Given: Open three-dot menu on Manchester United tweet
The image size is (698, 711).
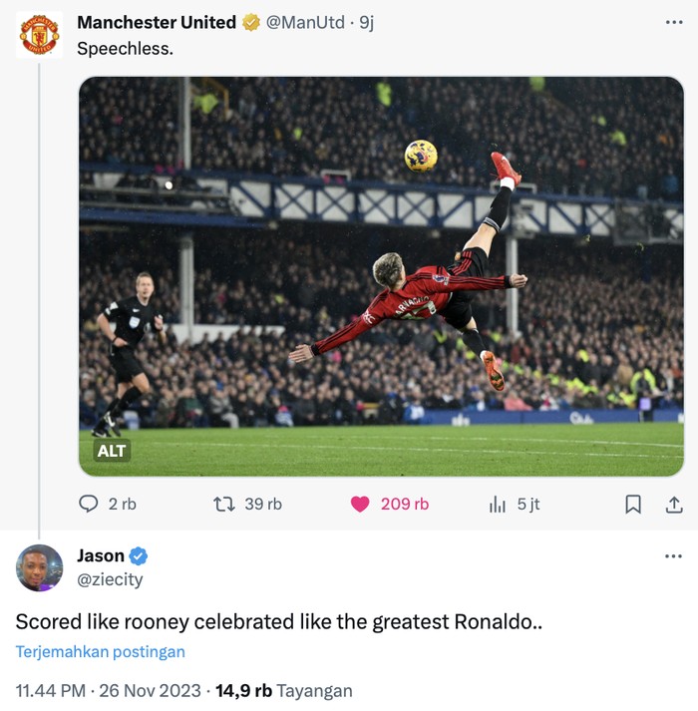Looking at the screenshot, I should click(x=673, y=22).
